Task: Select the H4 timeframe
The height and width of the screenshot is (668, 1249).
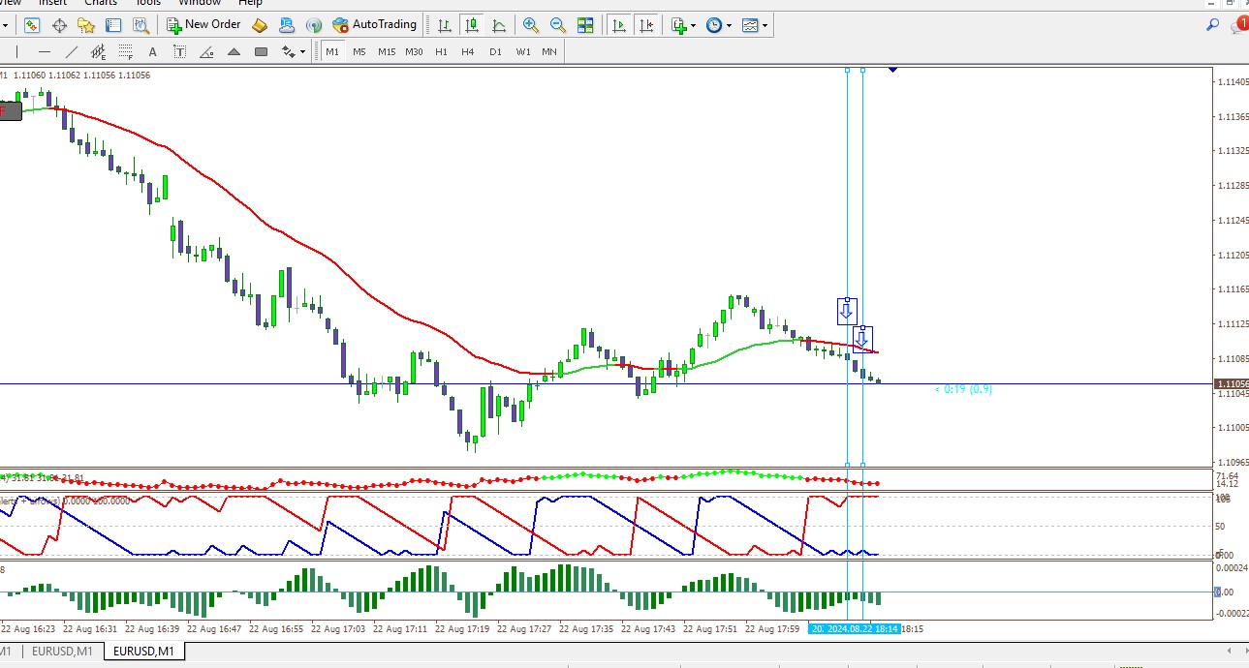Action: tap(468, 51)
